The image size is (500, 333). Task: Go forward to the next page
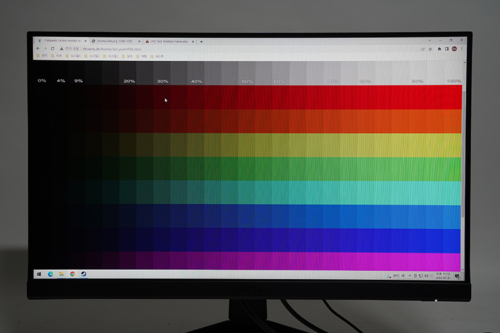tap(45, 49)
